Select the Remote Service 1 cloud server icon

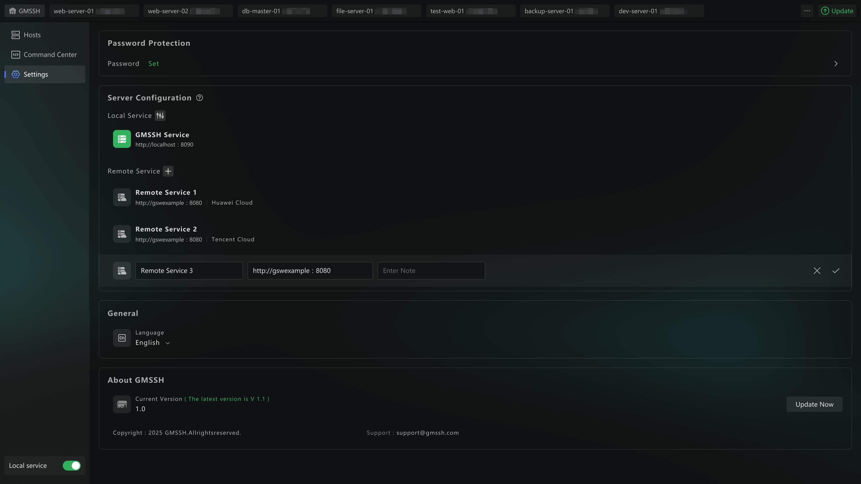coord(122,197)
